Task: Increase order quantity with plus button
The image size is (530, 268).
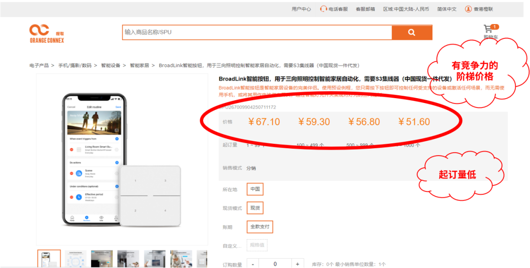Action: coord(297,264)
